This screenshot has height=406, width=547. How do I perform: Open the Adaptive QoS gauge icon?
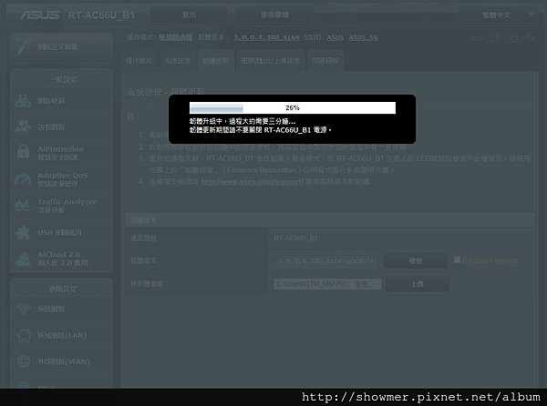pyautogui.click(x=23, y=179)
